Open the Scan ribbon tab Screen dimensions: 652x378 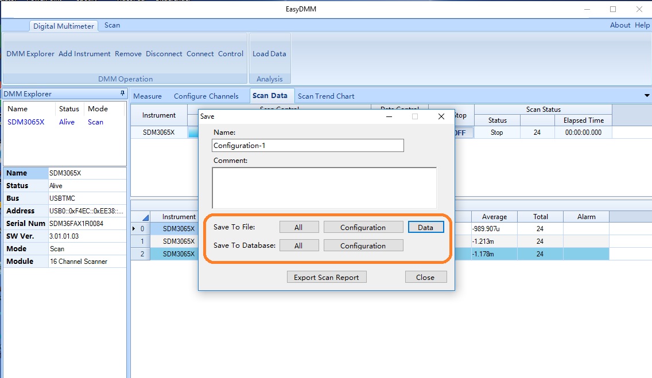coord(112,25)
